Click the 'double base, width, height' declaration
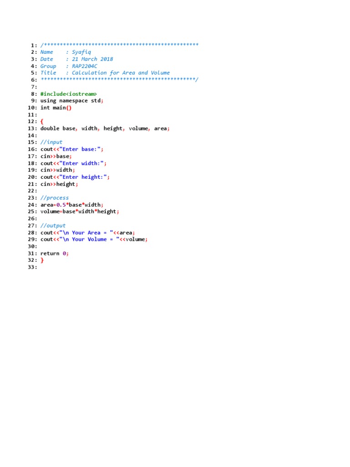 [x=105, y=128]
